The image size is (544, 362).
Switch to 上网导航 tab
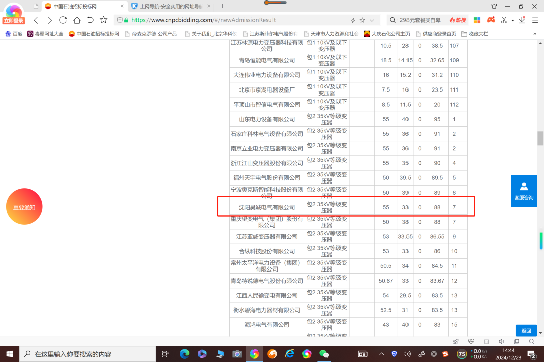(170, 6)
